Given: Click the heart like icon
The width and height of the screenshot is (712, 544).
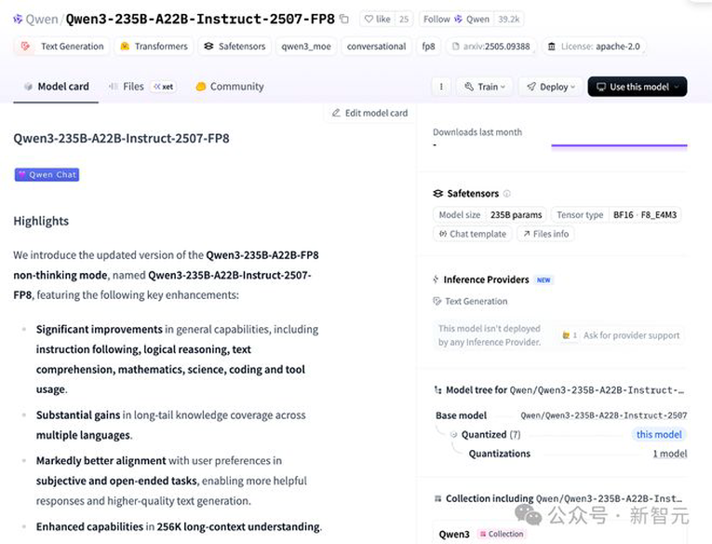Looking at the screenshot, I should pos(369,19).
